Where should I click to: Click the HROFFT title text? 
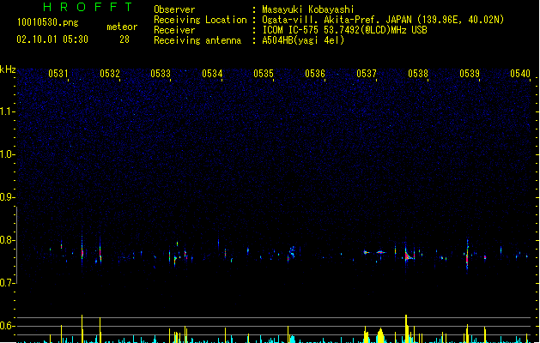[88, 7]
